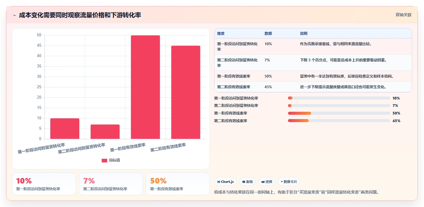Click the 50% progress bar
The image size is (424, 207).
coord(339,113)
